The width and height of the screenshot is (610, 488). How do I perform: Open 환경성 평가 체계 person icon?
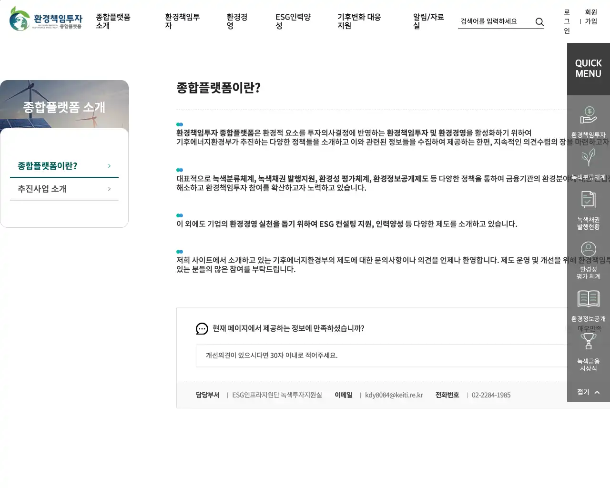click(x=588, y=250)
